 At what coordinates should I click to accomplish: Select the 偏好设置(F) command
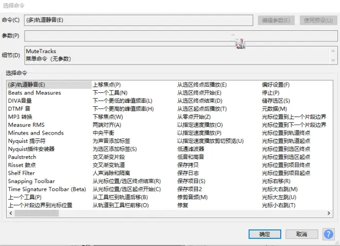pyautogui.click(x=276, y=85)
